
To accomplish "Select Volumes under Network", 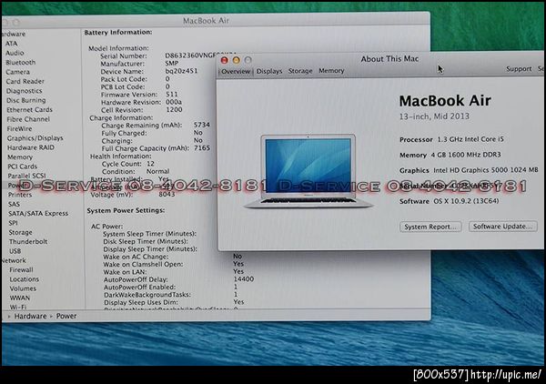I will pos(23,288).
